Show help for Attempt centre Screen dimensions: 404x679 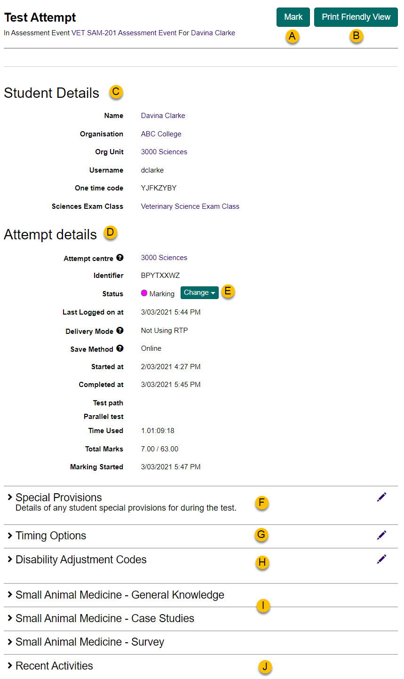click(120, 258)
